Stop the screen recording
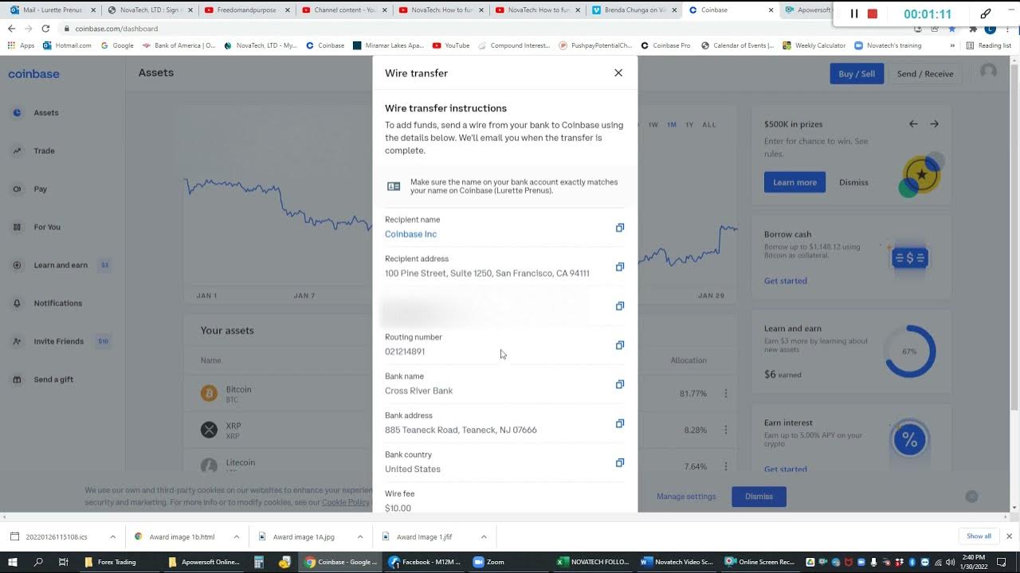 tap(873, 14)
